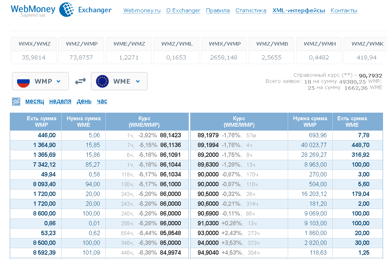The width and height of the screenshot is (387, 259).
Task: Select the WMX/WMP rate tile
Action: pyautogui.click(x=224, y=51)
